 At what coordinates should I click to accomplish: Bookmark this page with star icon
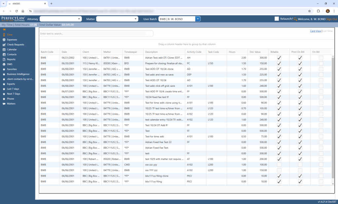point(309,11)
